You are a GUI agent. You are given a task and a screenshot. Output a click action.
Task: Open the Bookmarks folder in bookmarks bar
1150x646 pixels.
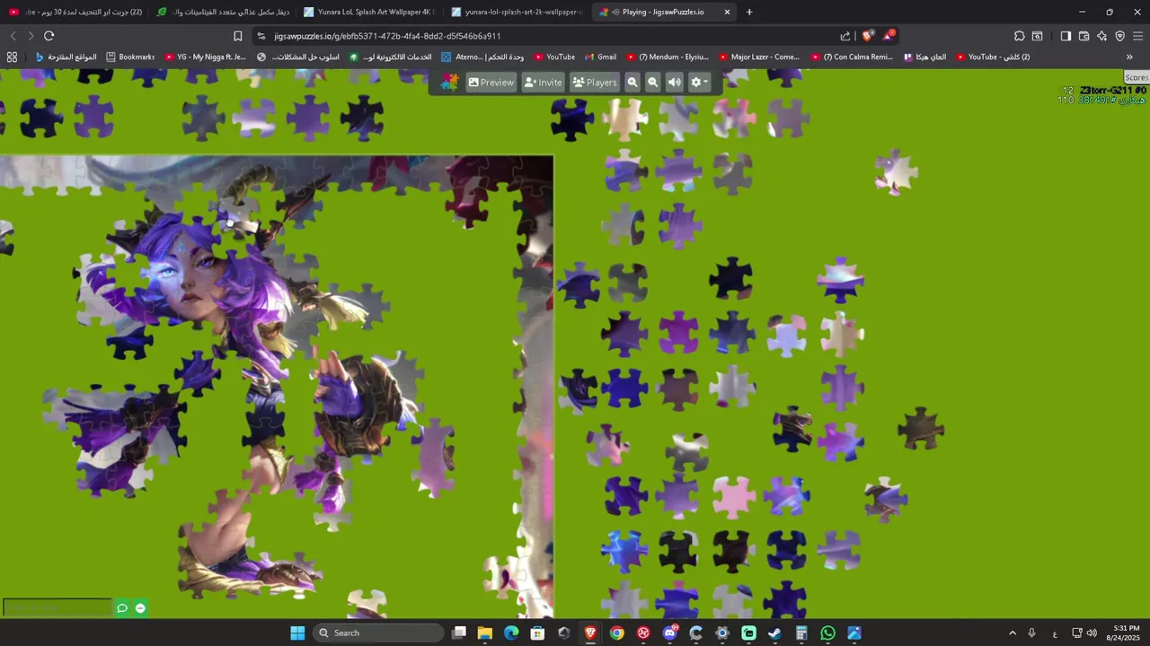tap(130, 57)
